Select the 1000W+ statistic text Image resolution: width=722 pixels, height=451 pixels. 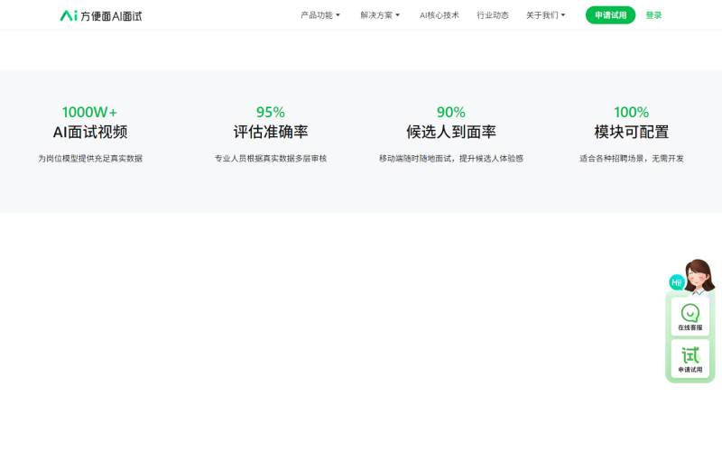(89, 112)
